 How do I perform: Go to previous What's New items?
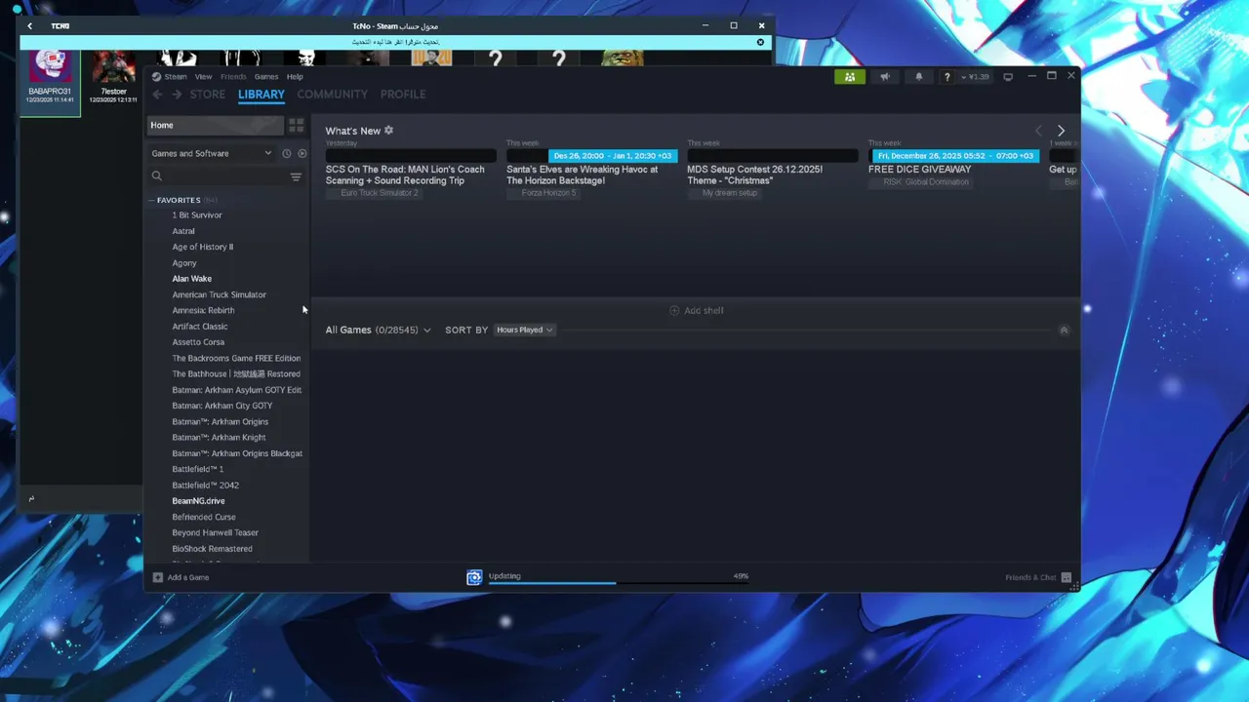[x=1038, y=131]
